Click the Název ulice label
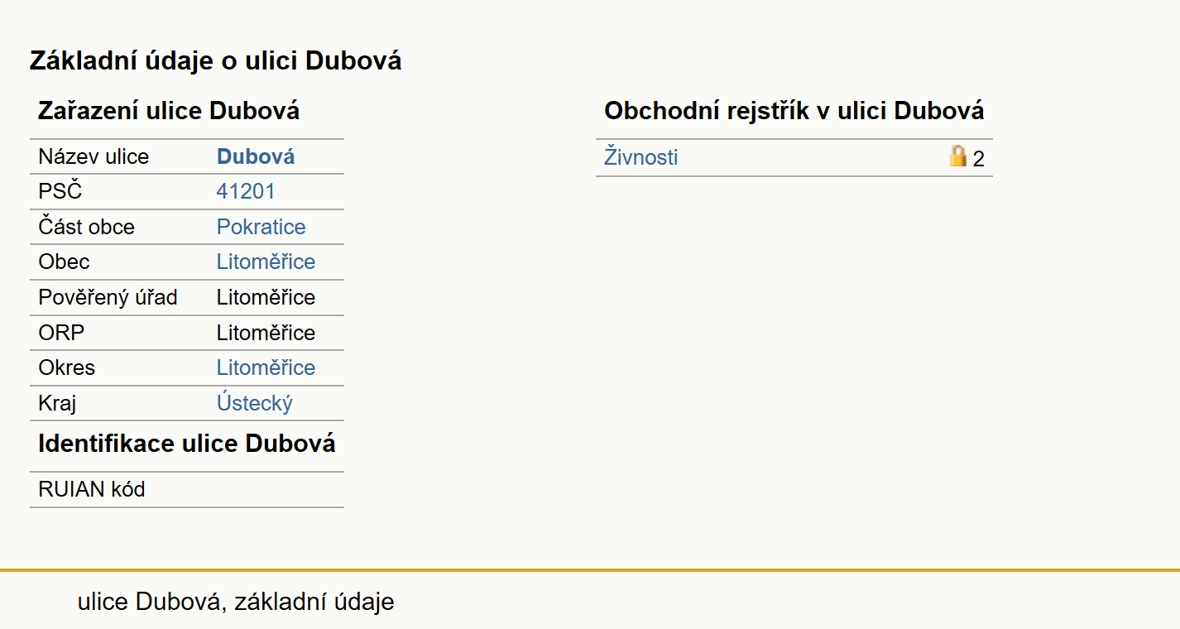 (x=94, y=157)
